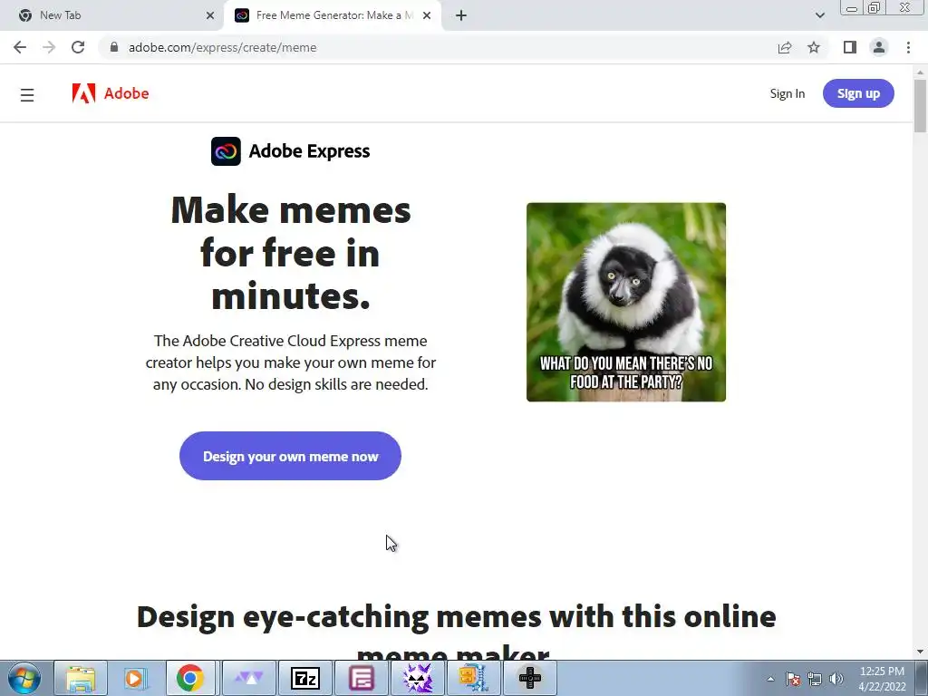Click the Design eye-catching memes heading
Viewport: 928px width, 696px height.
click(x=456, y=632)
